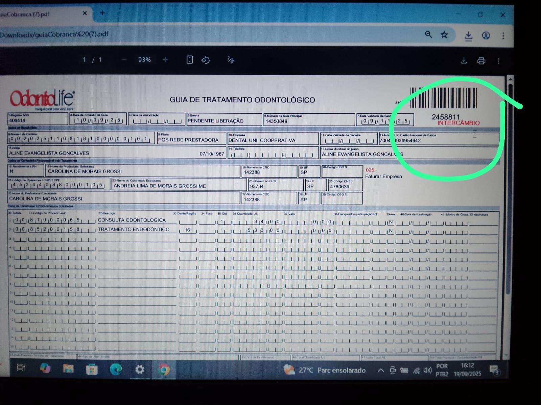This screenshot has width=541, height=405.
Task: Click ANS registration 406414
Action: point(17,120)
